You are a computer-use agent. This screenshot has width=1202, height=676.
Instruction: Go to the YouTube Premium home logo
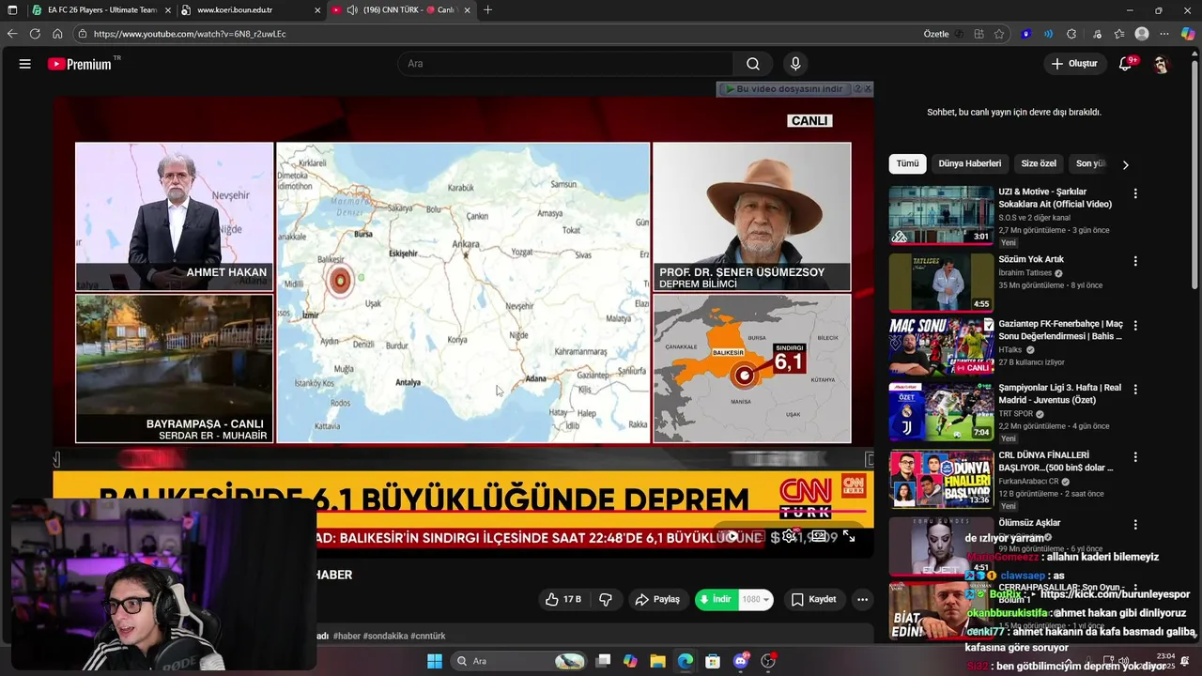pos(81,64)
